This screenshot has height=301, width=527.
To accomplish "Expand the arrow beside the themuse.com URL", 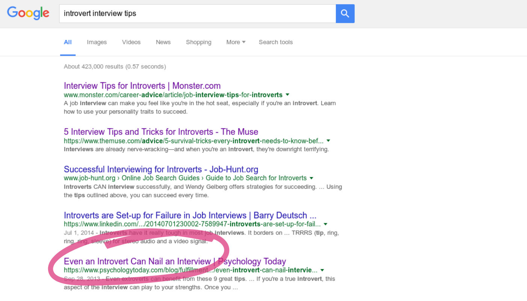I will click(328, 141).
